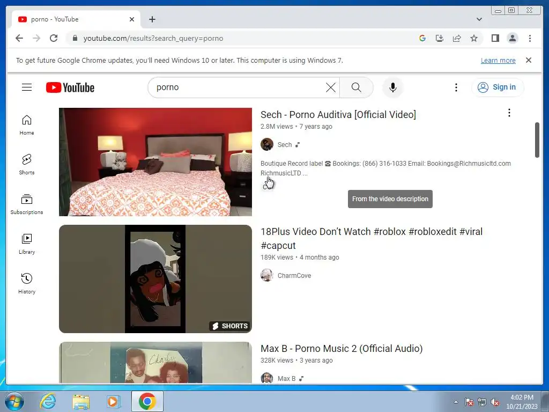Clear the search box with X
549x412 pixels.
pyautogui.click(x=330, y=87)
